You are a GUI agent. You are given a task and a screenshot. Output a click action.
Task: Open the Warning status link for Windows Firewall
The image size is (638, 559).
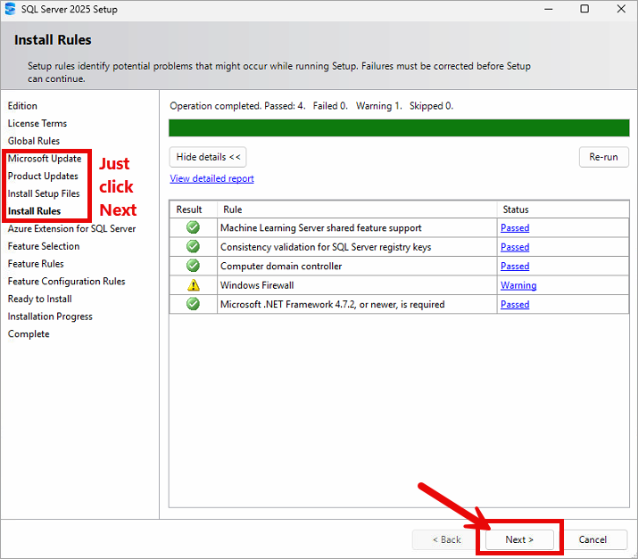tap(518, 285)
